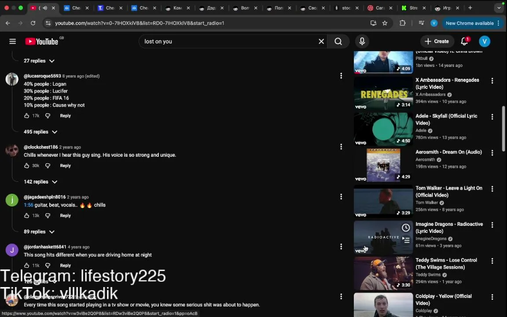
Task: Open menu for Adele Skyfall video
Action: click(492, 117)
